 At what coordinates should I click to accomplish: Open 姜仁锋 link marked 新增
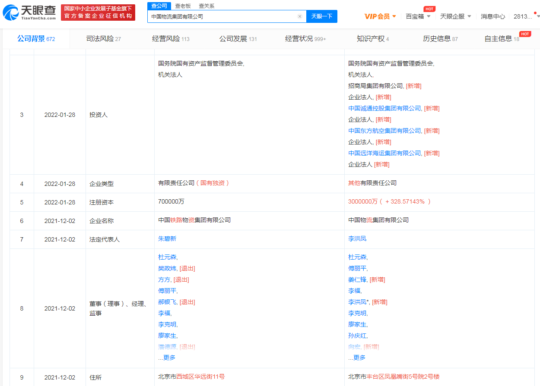pos(357,279)
